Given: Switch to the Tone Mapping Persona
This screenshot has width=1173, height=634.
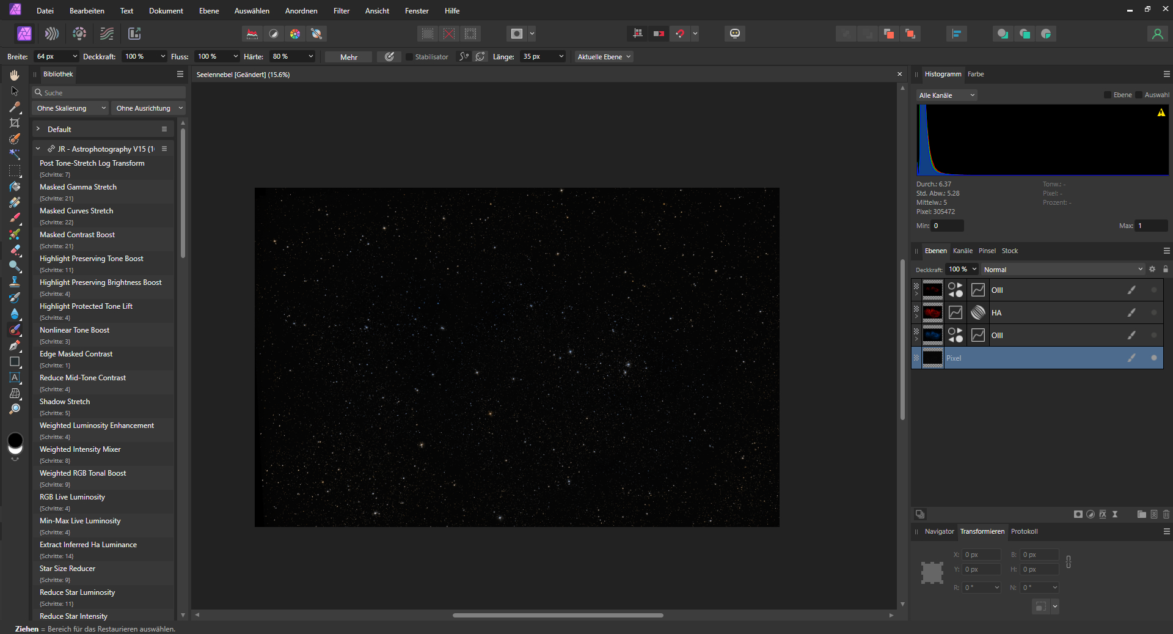Looking at the screenshot, I should (107, 34).
